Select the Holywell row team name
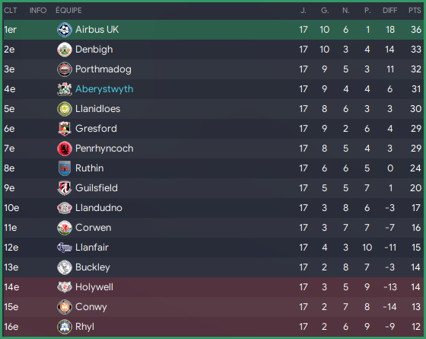The height and width of the screenshot is (339, 426). pyautogui.click(x=94, y=287)
